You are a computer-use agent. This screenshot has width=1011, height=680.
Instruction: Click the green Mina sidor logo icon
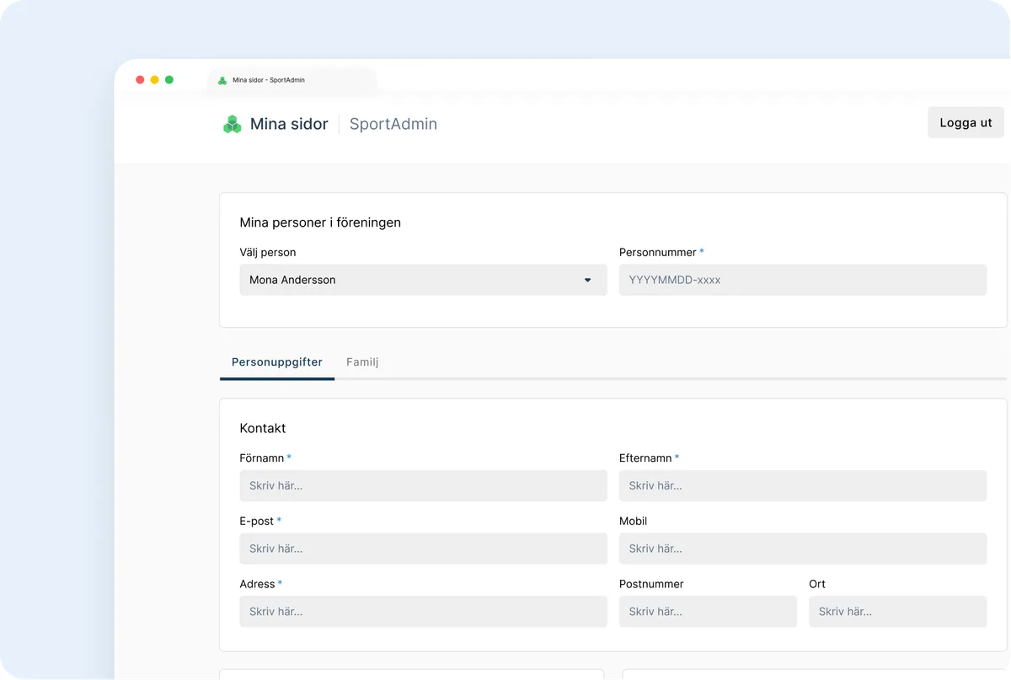coord(232,124)
